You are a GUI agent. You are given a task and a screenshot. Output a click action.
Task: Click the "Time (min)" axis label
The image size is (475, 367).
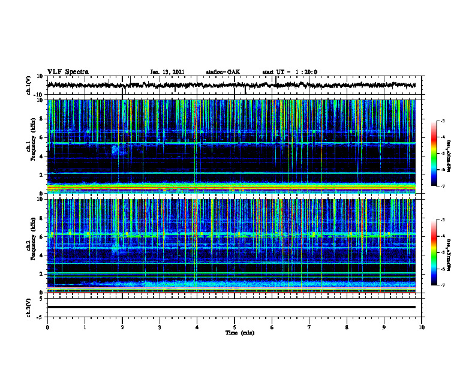(x=240, y=333)
